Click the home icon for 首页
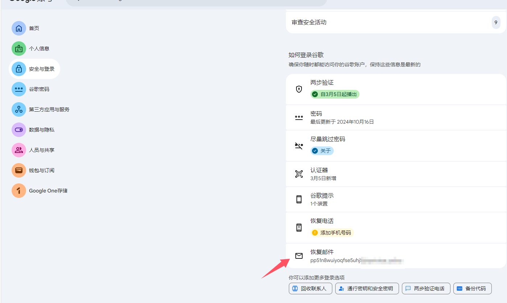Image resolution: width=507 pixels, height=303 pixels. (x=19, y=28)
